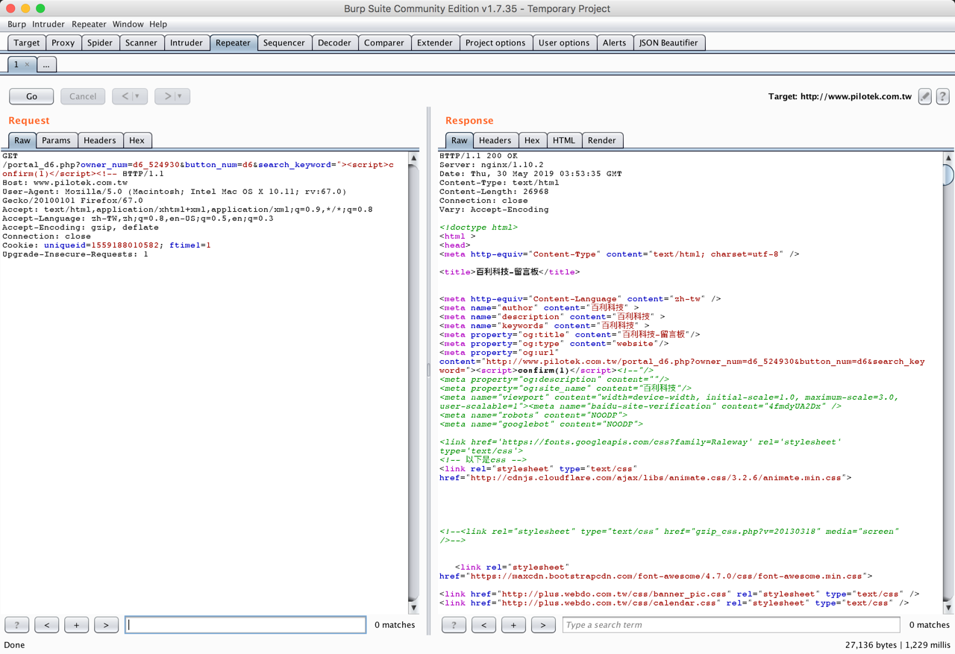Click the Cancel button
Screen dimensions: 955x654
pyautogui.click(x=83, y=96)
